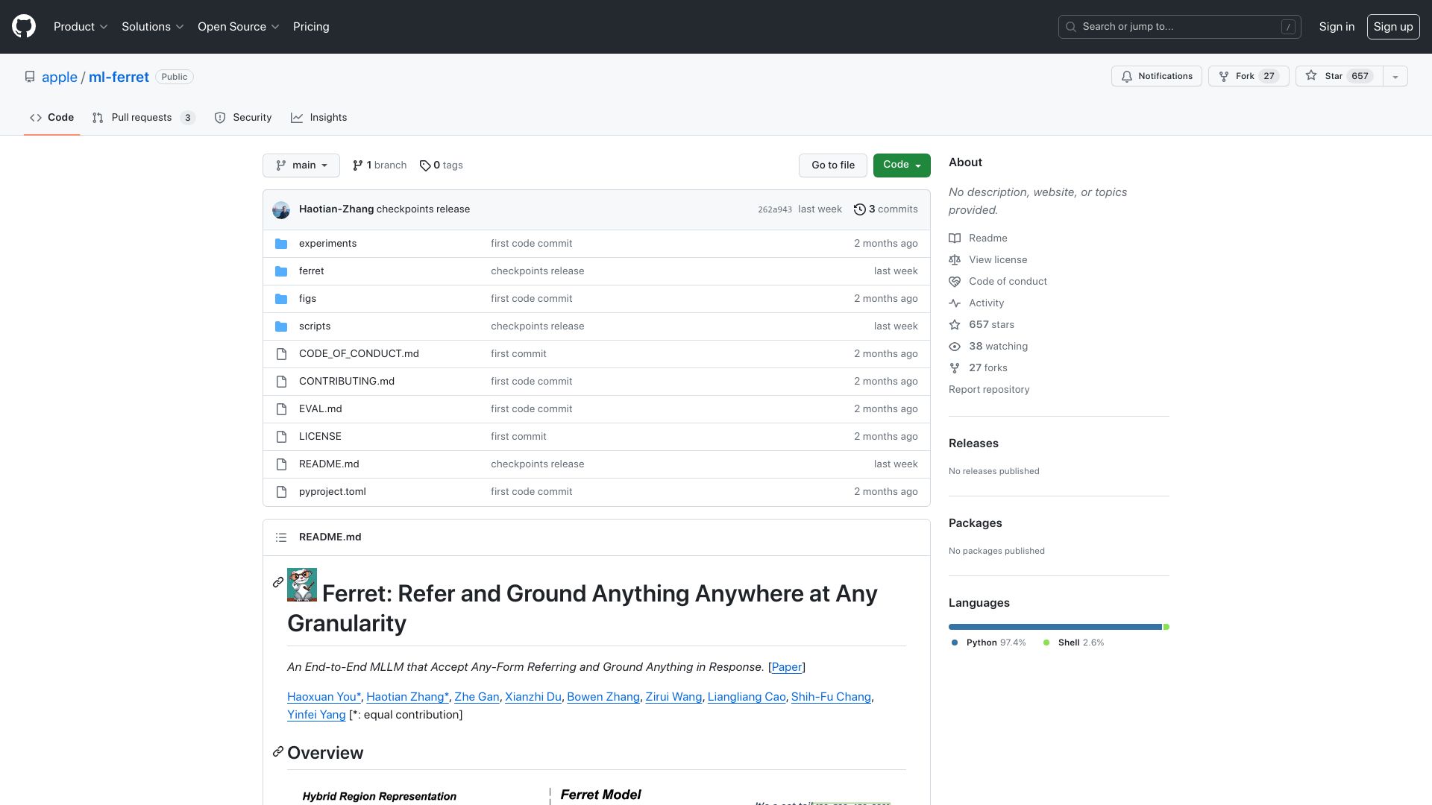Click the Shell green language dot
Screen dimensions: 1432x805
tap(1046, 643)
